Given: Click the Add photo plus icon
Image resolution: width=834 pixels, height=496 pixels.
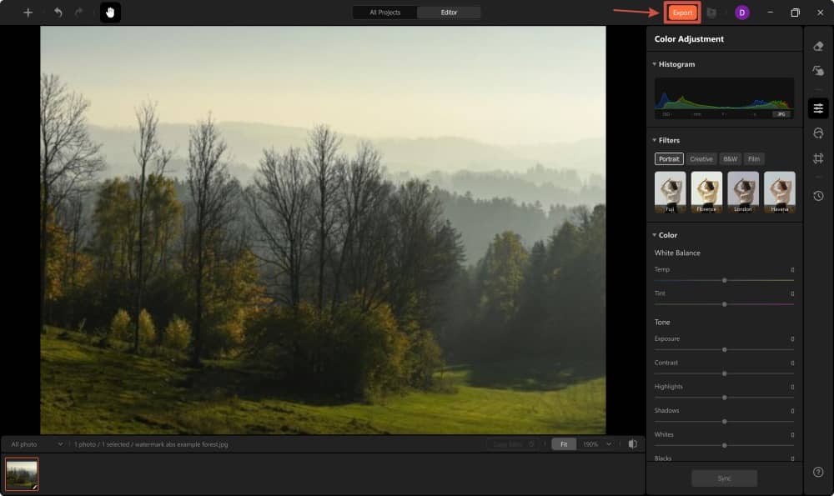Looking at the screenshot, I should pos(27,13).
